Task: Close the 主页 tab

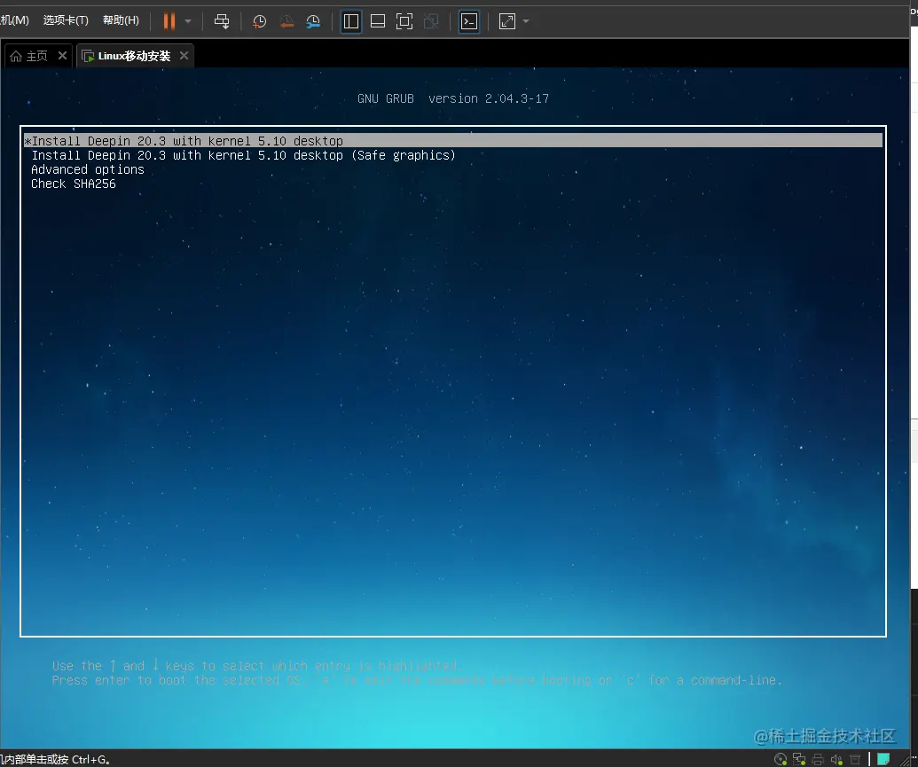Action: pyautogui.click(x=63, y=56)
